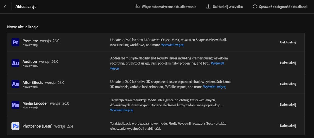Viewport: 314px width, 138px height.
Task: Open Wyświetl więcej link for Premiere
Action: (x=173, y=45)
